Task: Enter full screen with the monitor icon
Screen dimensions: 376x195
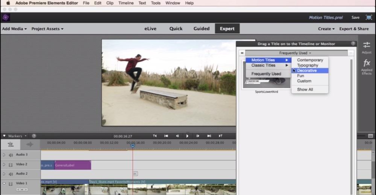Action: tap(368, 18)
